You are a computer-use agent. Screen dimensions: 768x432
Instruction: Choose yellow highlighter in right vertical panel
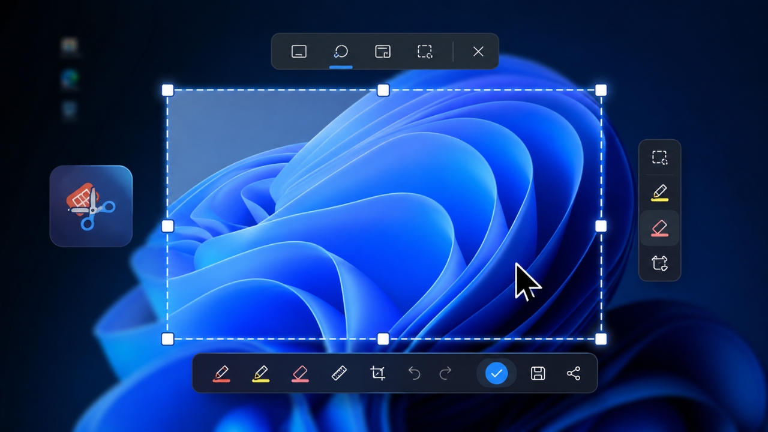[660, 193]
